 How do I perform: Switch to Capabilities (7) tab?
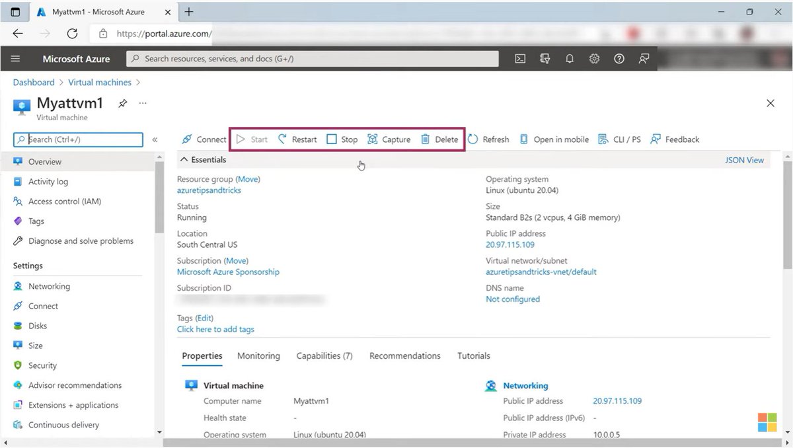(324, 356)
